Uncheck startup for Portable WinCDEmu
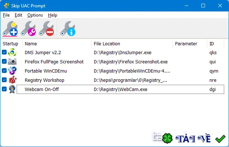This screenshot has width=229, height=147. pos(4,71)
